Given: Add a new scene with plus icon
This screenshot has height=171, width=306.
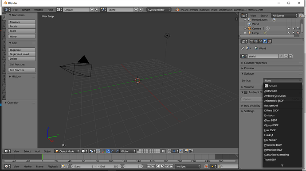Looking at the screenshot, I should pyautogui.click(x=136, y=10).
